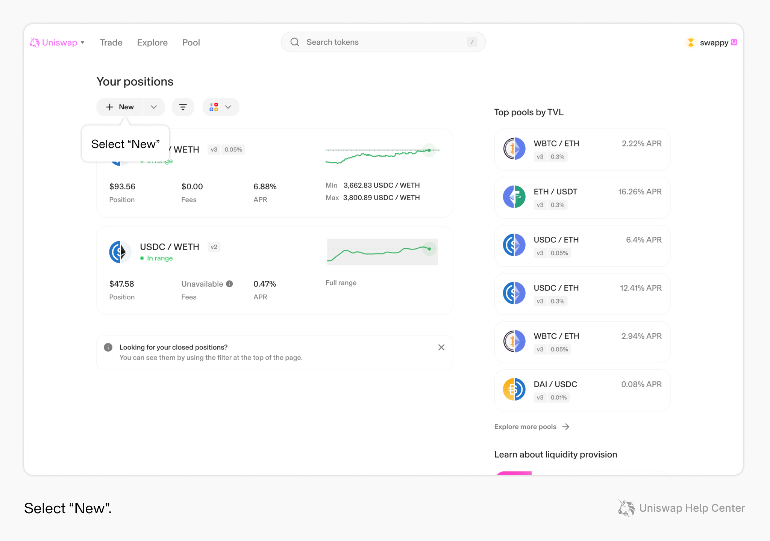770x541 pixels.
Task: Open the network selector dropdown
Action: pos(221,107)
